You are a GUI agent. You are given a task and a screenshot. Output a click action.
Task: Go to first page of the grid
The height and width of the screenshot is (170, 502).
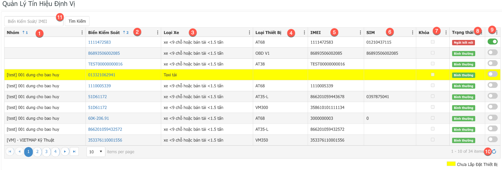[x=10, y=152]
